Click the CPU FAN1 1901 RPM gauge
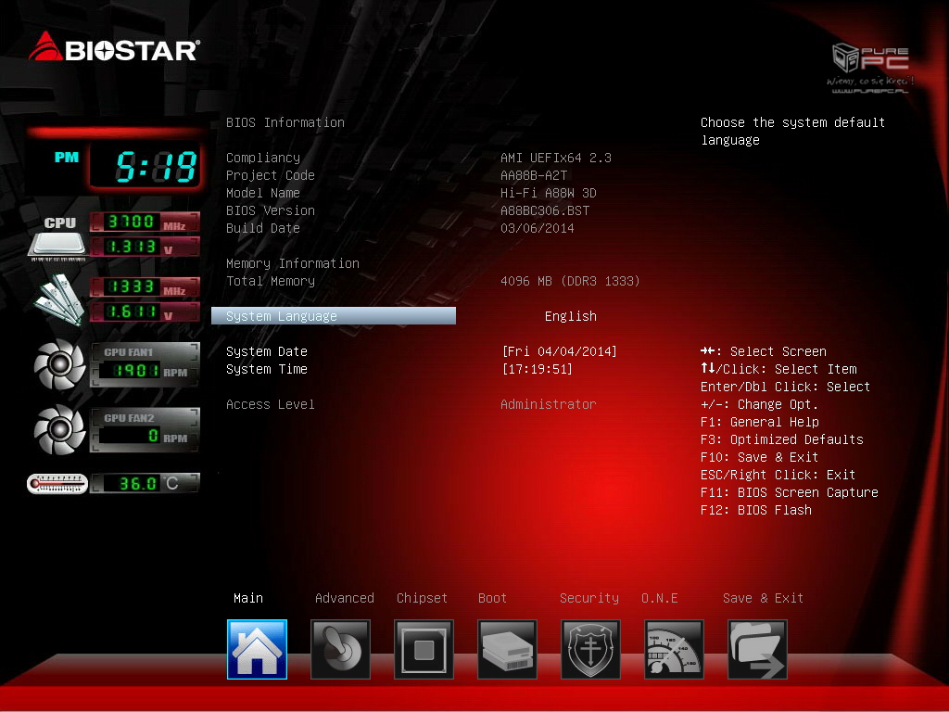The image size is (949, 712). 145,364
